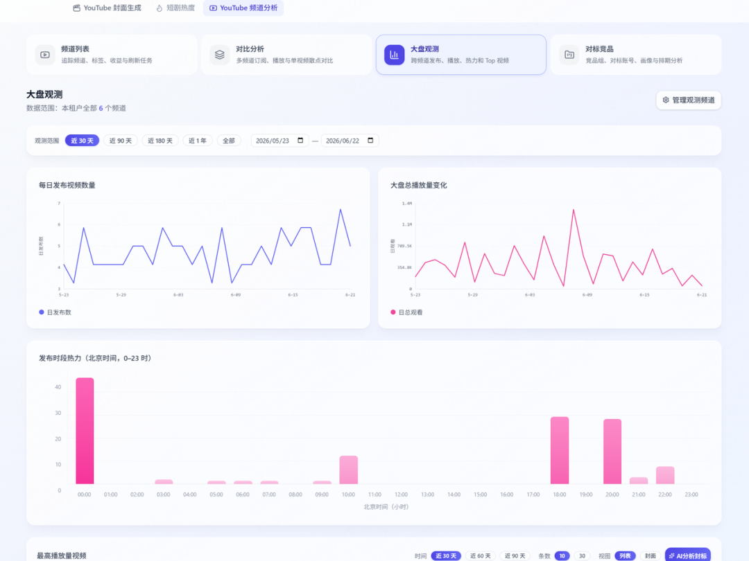
Task: Select 近 90 天 observation range
Action: (121, 141)
